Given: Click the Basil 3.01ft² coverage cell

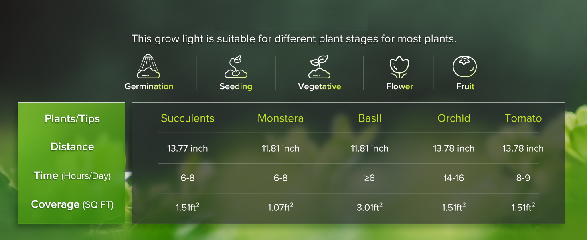Looking at the screenshot, I should point(370,207).
